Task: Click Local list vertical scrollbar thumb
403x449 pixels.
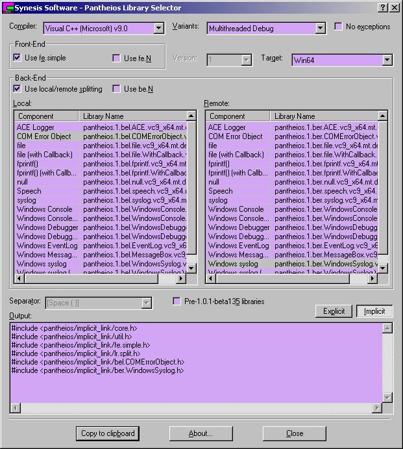Action: [x=191, y=188]
